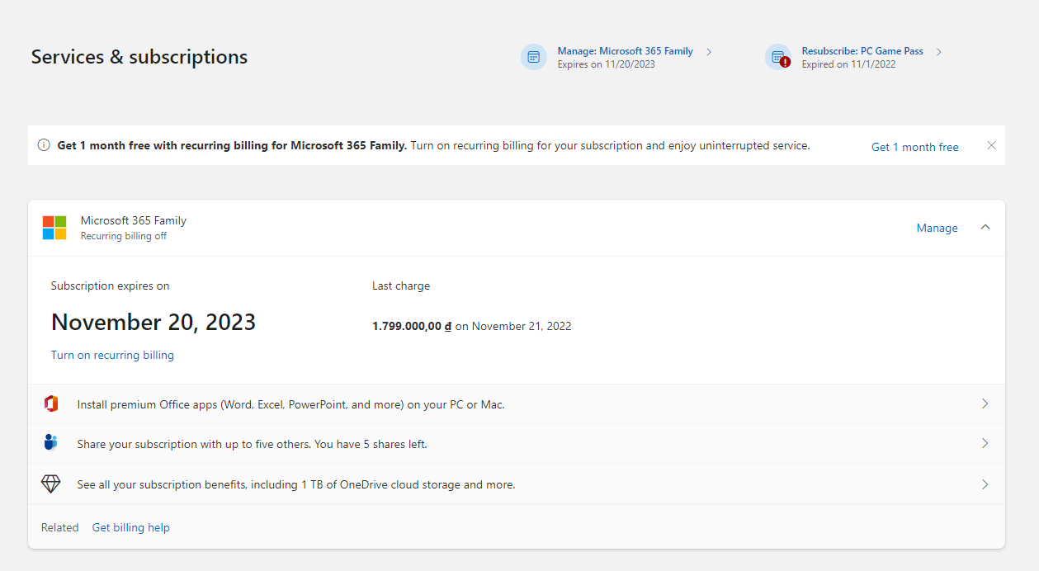Image resolution: width=1039 pixels, height=571 pixels.
Task: Click the share subscription people icon
Action: (51, 443)
